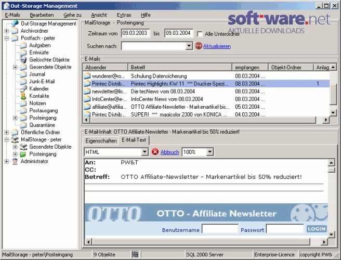Expand the Archivordner tree node
This screenshot has width=341, height=260.
point(7,31)
